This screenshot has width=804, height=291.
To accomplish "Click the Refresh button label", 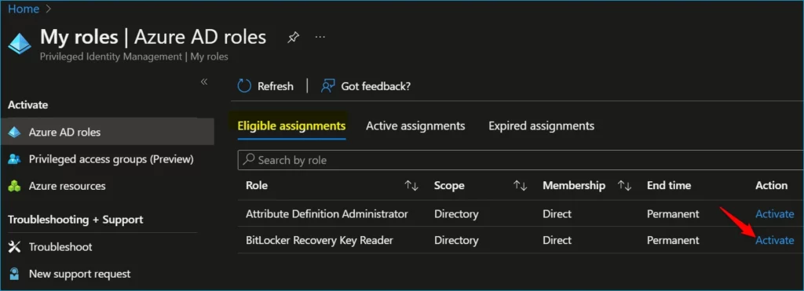I will tap(276, 86).
